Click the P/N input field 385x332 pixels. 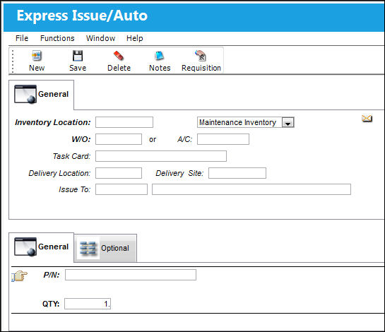point(131,275)
